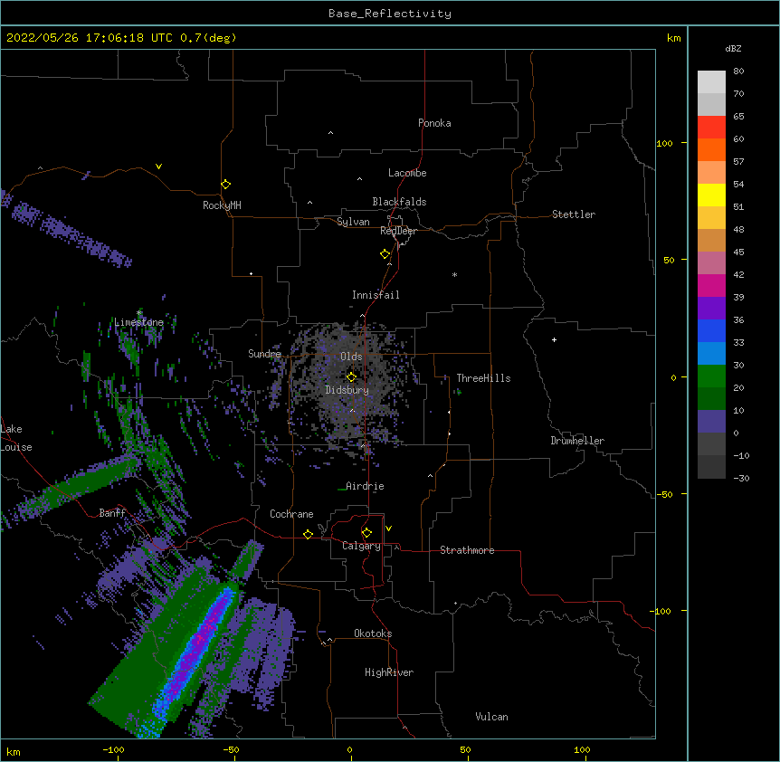Select the red 60-65 dBZ legend swatch
Screen dimensions: 780x762
[711, 128]
